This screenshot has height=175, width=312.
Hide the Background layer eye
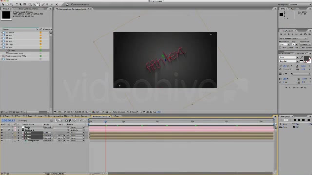(x=2, y=140)
